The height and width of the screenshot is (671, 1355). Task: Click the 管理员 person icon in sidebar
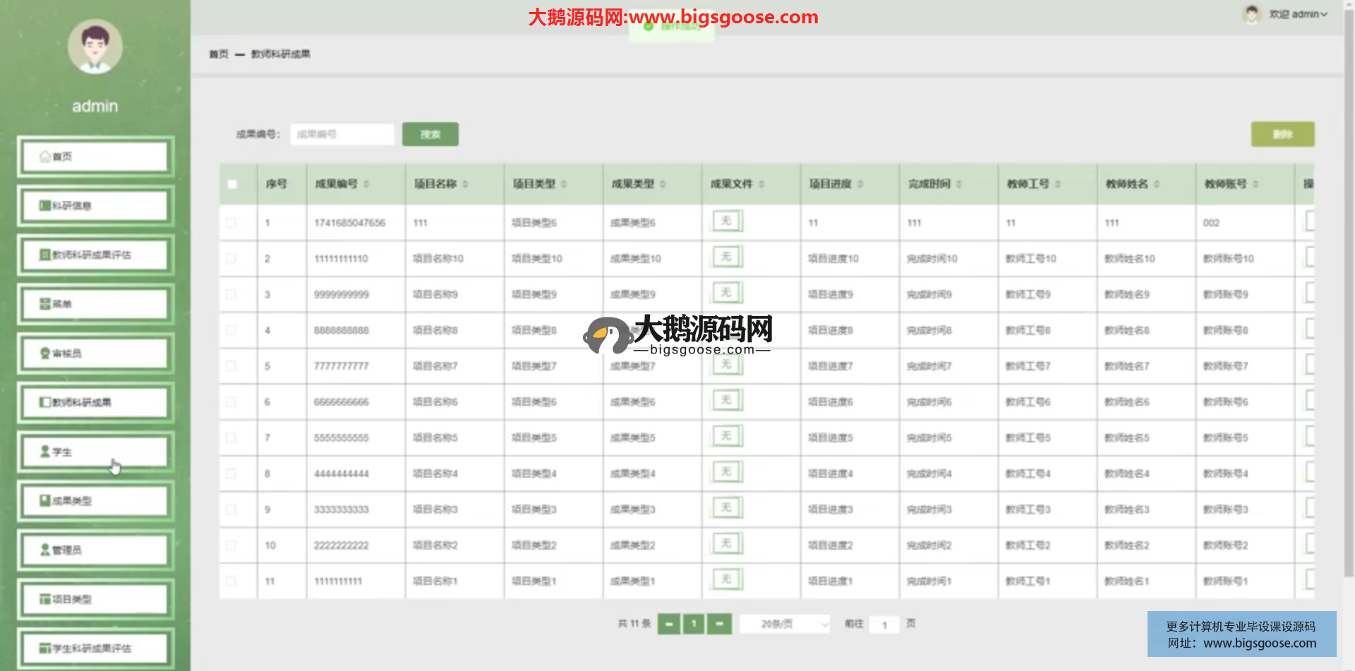coord(45,550)
